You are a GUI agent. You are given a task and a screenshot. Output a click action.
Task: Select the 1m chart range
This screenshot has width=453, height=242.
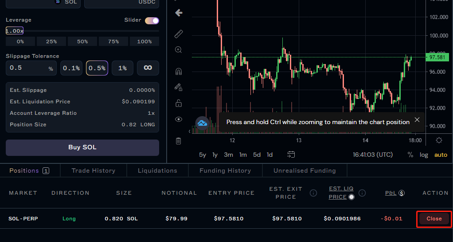(x=243, y=155)
